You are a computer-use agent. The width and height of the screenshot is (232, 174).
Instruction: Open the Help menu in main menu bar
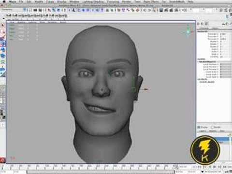190,2
